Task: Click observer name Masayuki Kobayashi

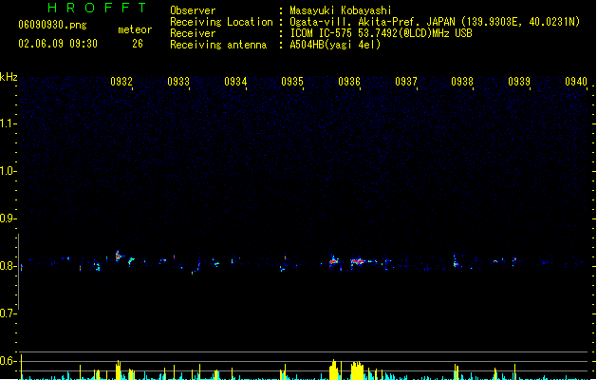Action: pos(341,10)
